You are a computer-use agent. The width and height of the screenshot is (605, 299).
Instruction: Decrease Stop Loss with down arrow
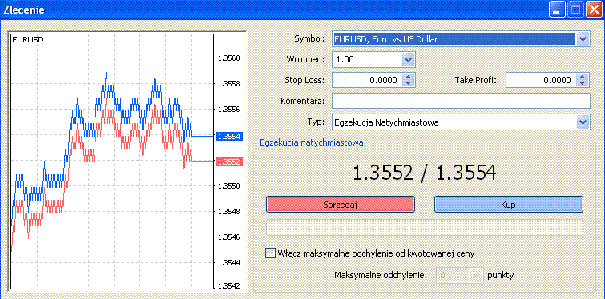point(408,83)
